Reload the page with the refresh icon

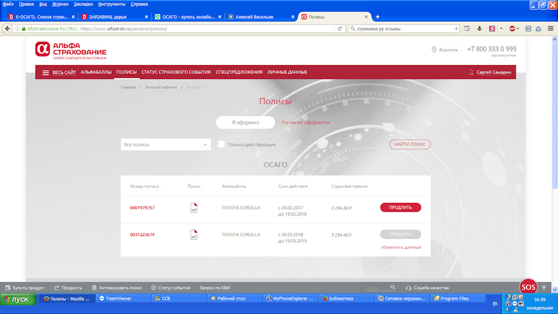[339, 28]
